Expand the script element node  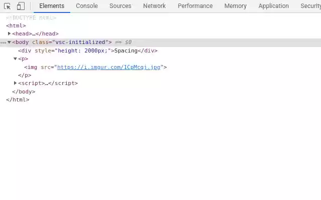click(15, 83)
